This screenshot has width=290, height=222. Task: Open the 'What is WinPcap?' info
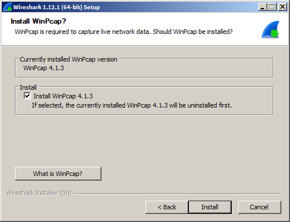pos(58,174)
